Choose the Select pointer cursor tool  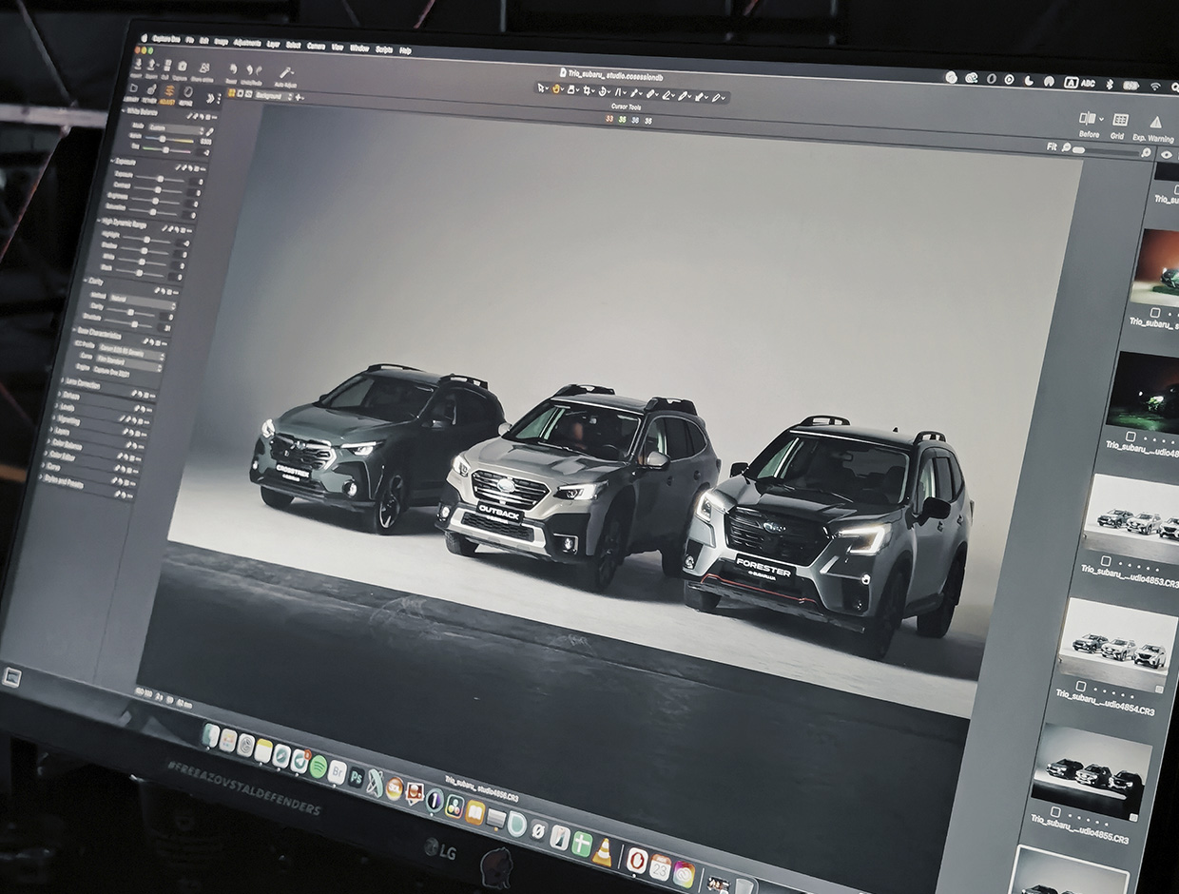[541, 87]
